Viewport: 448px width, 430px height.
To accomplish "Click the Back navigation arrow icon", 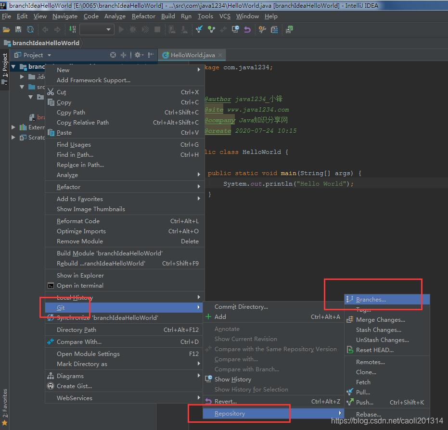I will pos(45,29).
